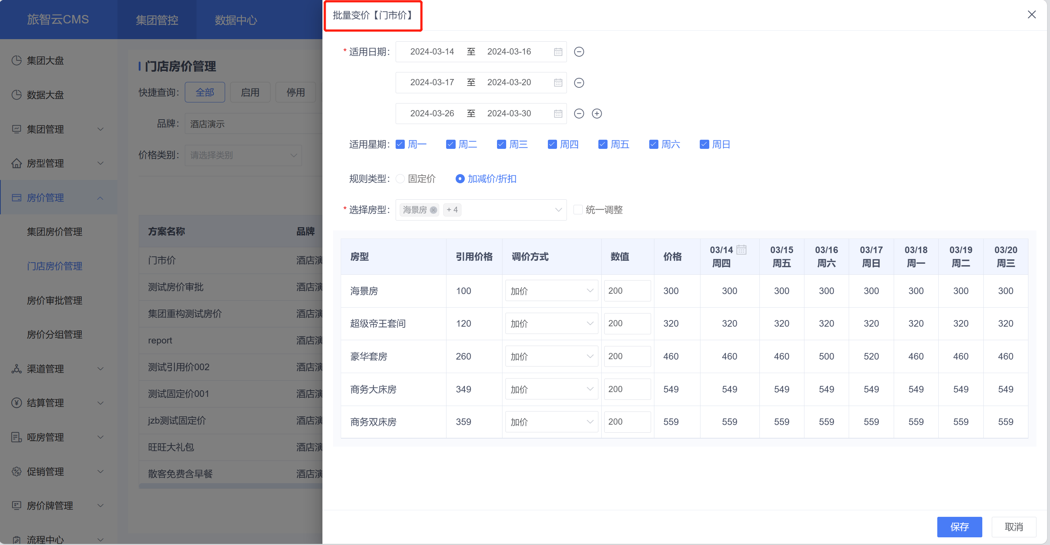
Task: Open 集团房价管理 submenu item
Action: point(55,232)
